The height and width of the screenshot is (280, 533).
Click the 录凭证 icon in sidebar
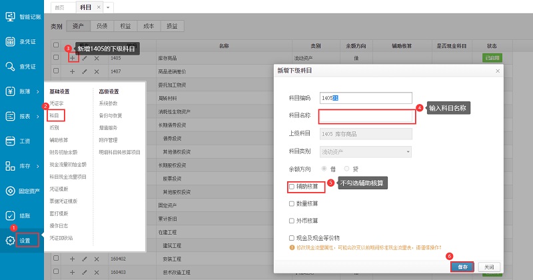point(10,41)
